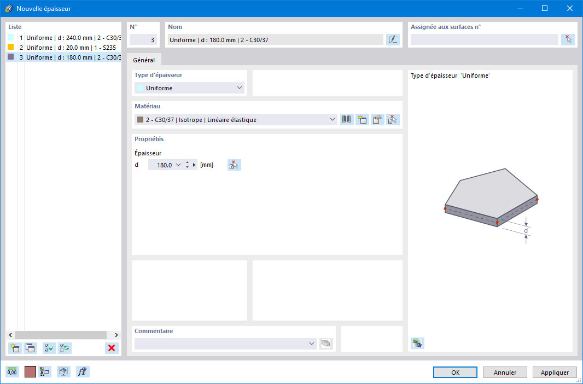Click the image settings icon under preview
This screenshot has height=384, width=583.
(417, 343)
